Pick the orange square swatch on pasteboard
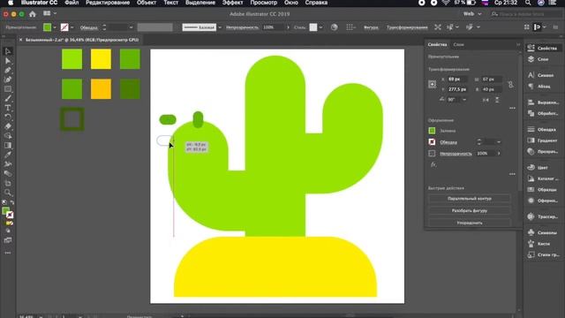Viewport: 565px width, 318px height. pos(101,89)
